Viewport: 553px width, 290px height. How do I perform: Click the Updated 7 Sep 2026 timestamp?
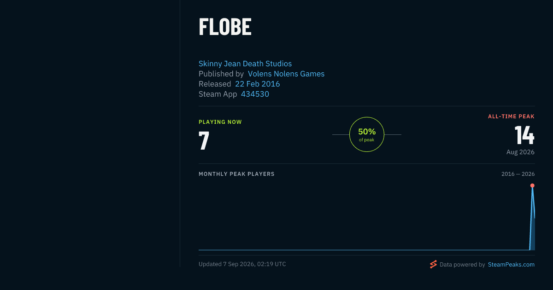coord(242,264)
